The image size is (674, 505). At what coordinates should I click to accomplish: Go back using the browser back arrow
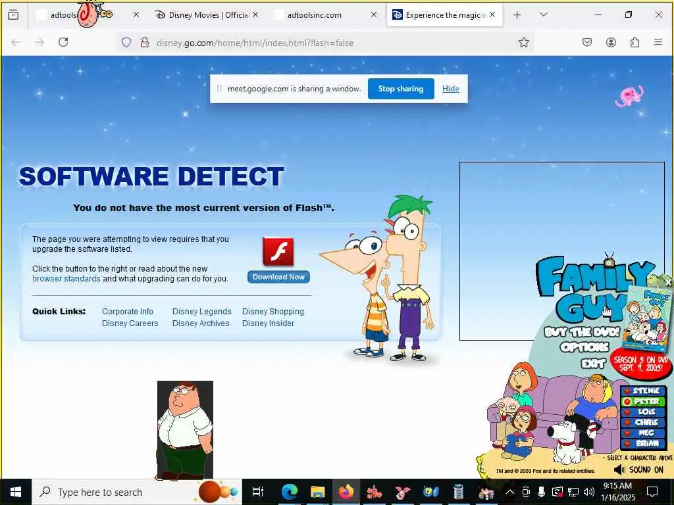[x=16, y=42]
